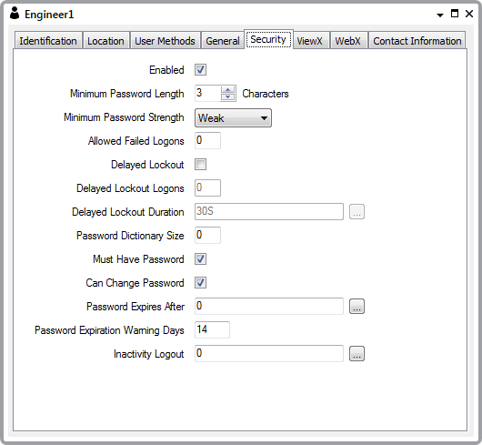The image size is (482, 445).
Task: Open the window options dropdown arrow
Action: [440, 15]
